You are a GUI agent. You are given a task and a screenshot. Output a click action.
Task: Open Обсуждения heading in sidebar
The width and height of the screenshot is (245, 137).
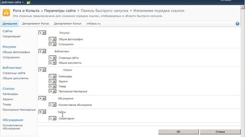coord(13,120)
